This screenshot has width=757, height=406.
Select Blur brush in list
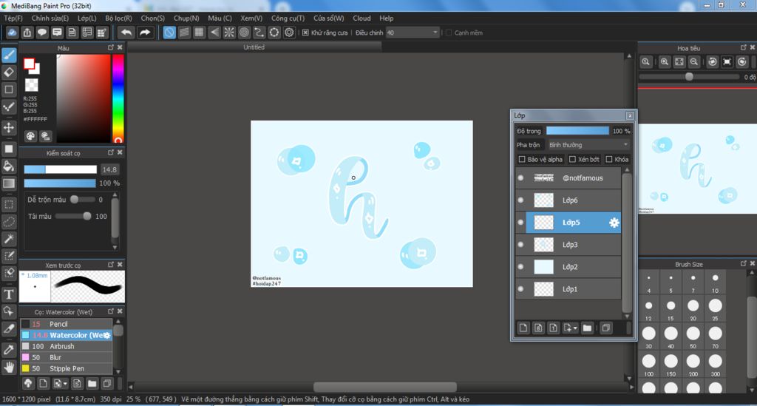[66, 357]
